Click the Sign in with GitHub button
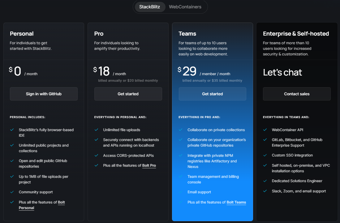 (44, 94)
